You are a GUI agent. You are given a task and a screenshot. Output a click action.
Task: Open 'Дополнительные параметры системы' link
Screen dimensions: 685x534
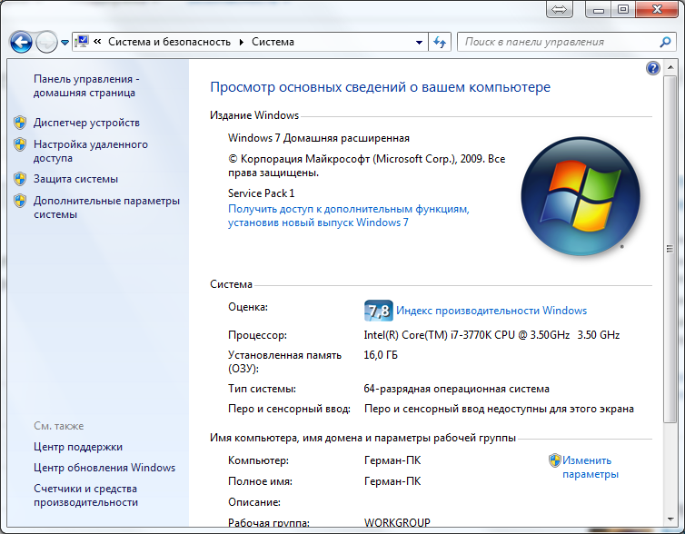point(106,207)
